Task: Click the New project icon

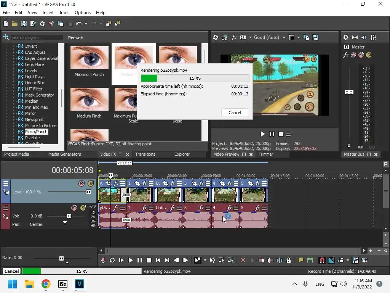Action: (x=6, y=24)
